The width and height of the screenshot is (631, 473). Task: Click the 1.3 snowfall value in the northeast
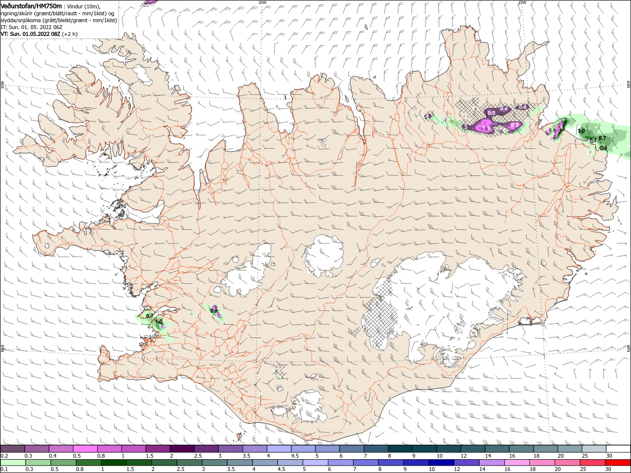point(486,129)
